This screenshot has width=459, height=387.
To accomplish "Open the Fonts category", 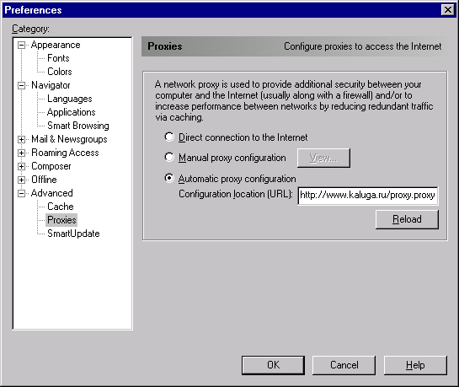I will [x=58, y=58].
